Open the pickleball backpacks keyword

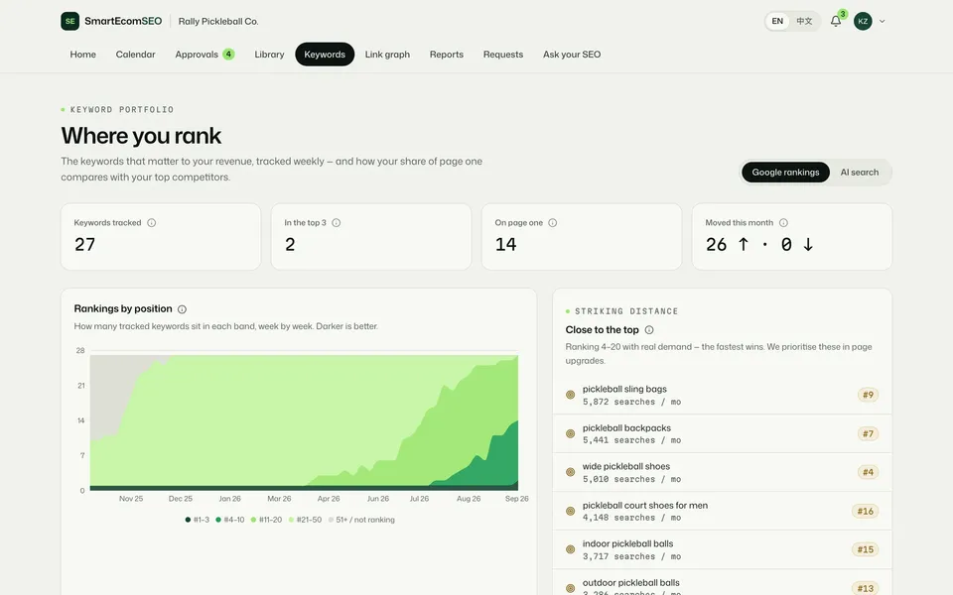pos(722,433)
